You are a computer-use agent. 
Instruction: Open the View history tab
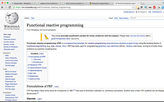pos(124,18)
